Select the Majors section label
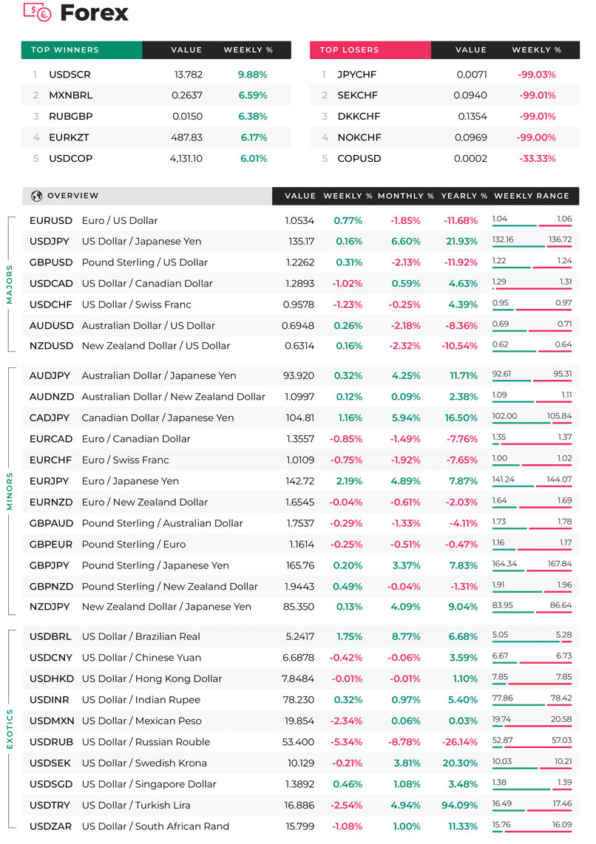The height and width of the screenshot is (844, 596). [9, 285]
